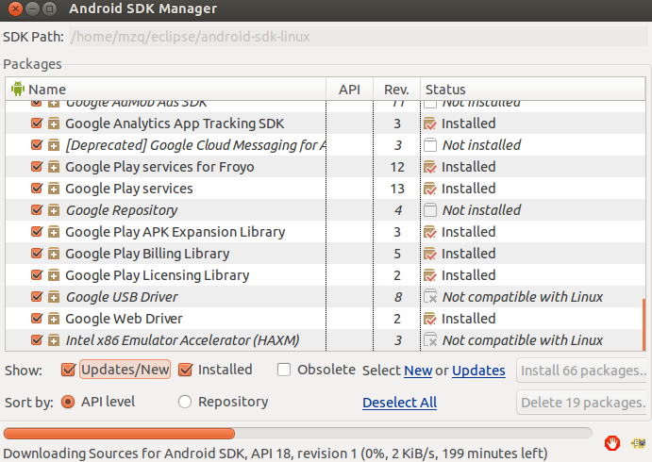Click the package list vertical scrollbar
652x462 pixels.
tap(644, 324)
